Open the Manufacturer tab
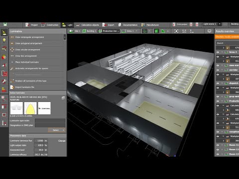The height and width of the screenshot is (179, 239). coord(150,25)
